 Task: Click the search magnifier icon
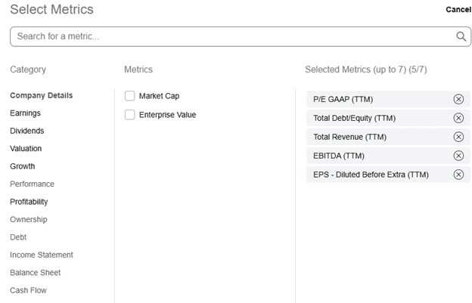tap(461, 36)
